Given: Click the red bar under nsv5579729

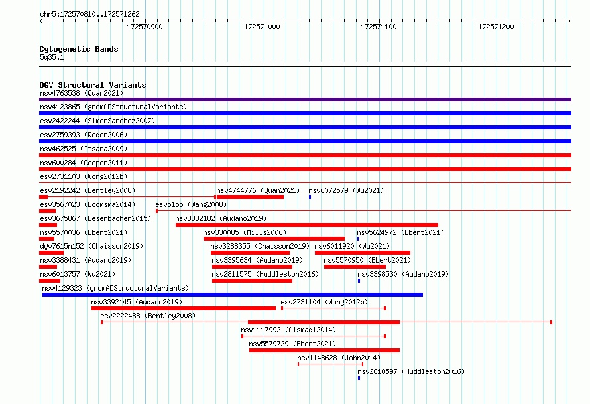Looking at the screenshot, I should click(x=324, y=350).
